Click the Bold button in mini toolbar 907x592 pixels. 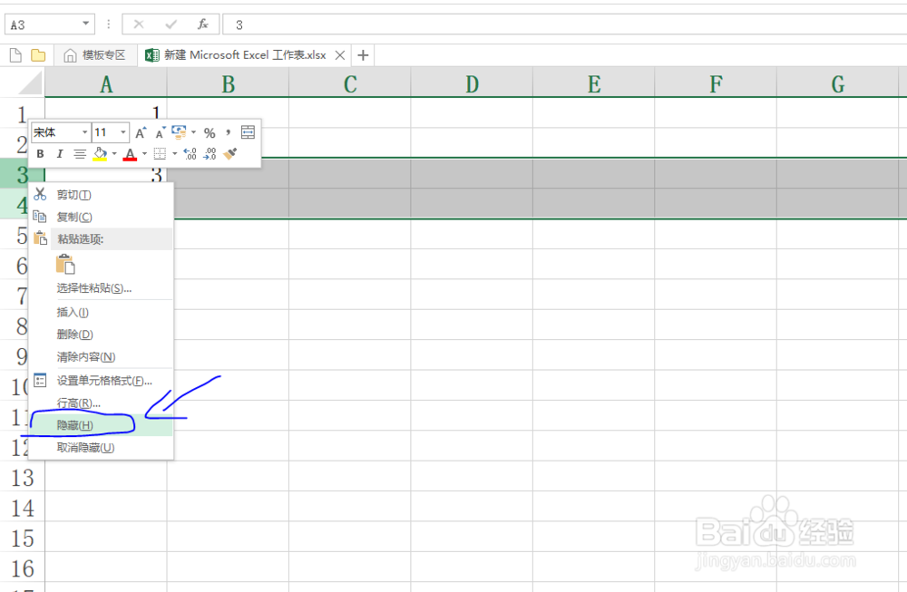click(40, 154)
